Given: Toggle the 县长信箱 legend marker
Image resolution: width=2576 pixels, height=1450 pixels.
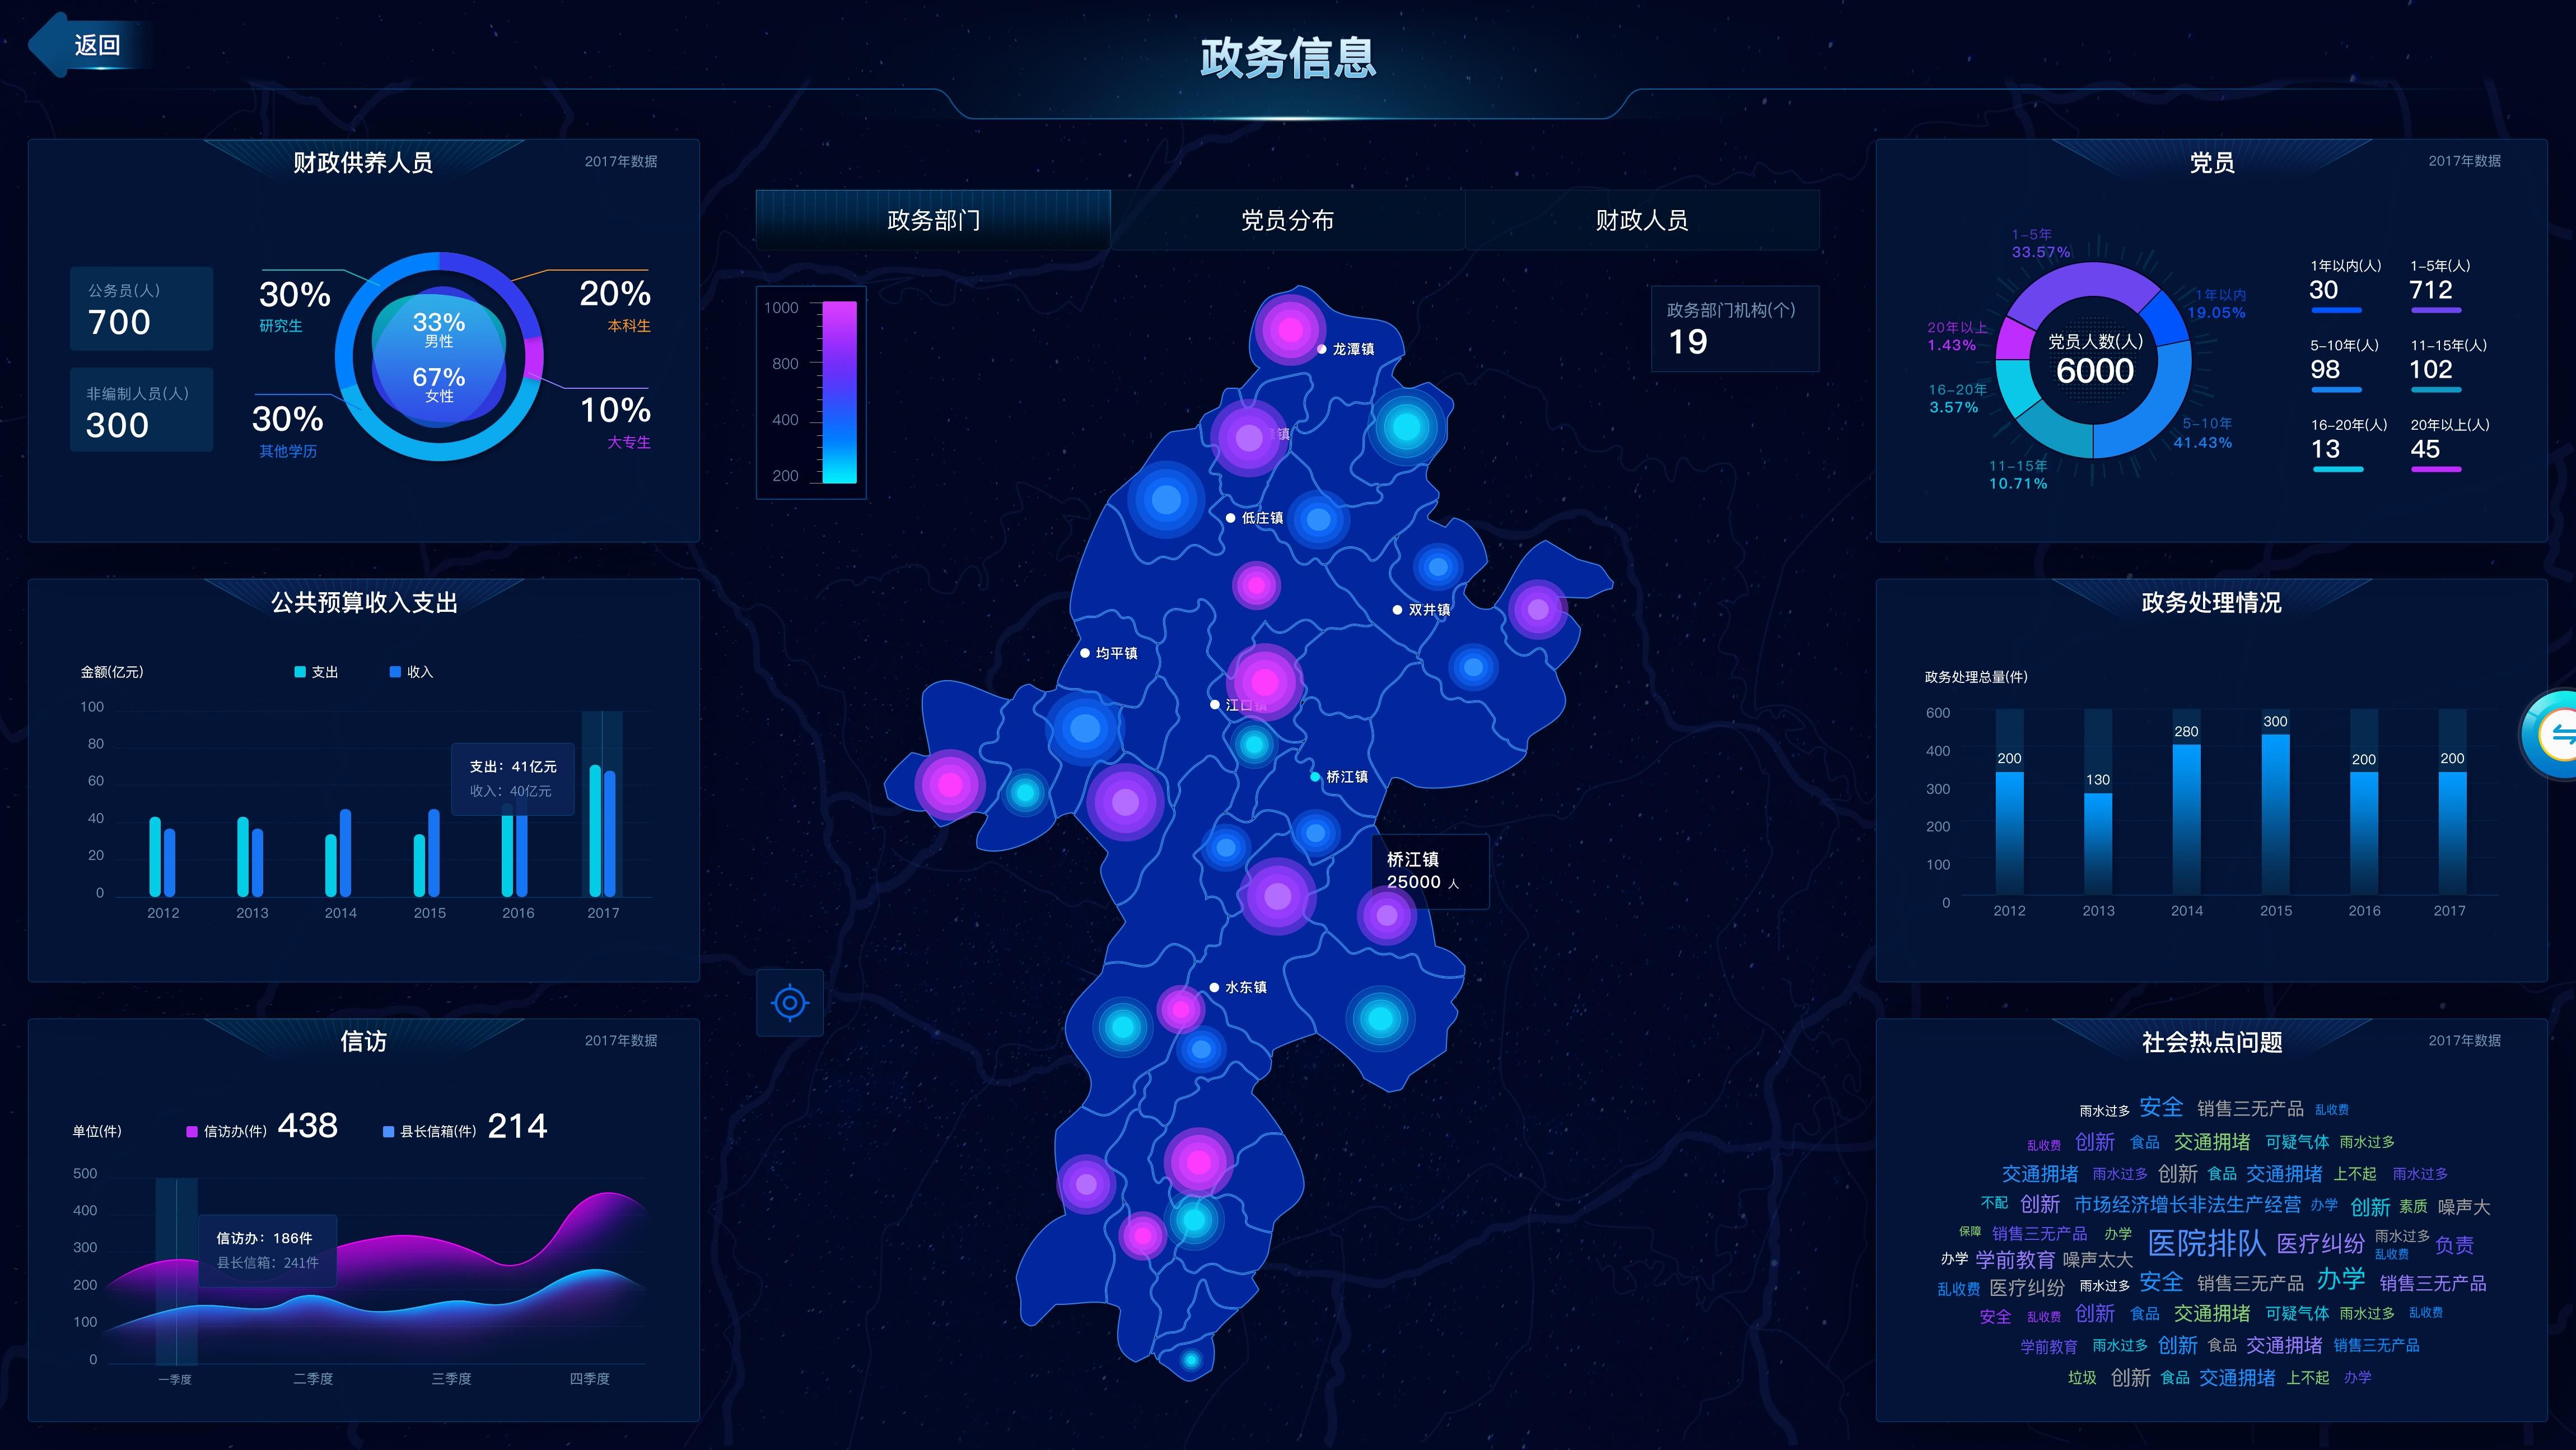Looking at the screenshot, I should (x=389, y=1132).
